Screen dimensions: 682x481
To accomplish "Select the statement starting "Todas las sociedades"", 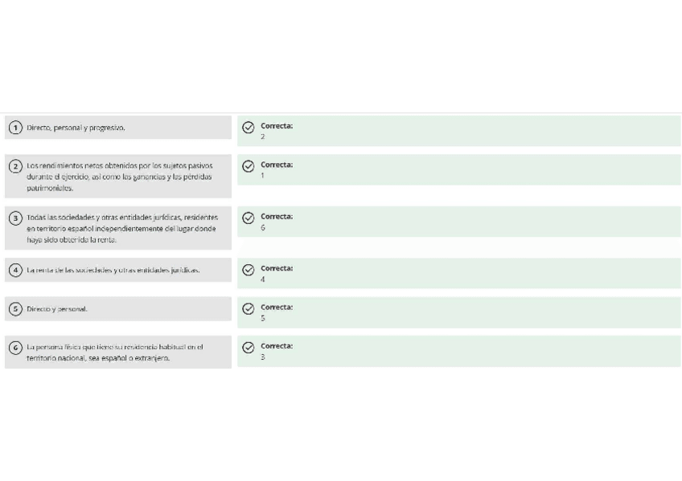I will 122,228.
